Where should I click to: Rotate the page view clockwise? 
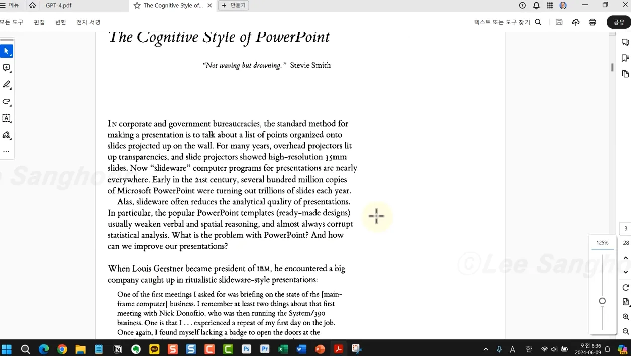coord(626,288)
